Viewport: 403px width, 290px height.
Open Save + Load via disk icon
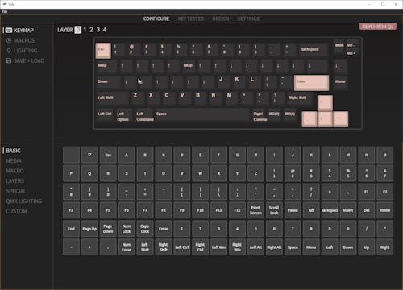(9, 60)
